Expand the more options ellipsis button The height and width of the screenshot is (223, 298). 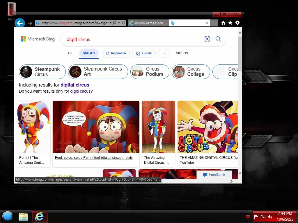[x=164, y=53]
